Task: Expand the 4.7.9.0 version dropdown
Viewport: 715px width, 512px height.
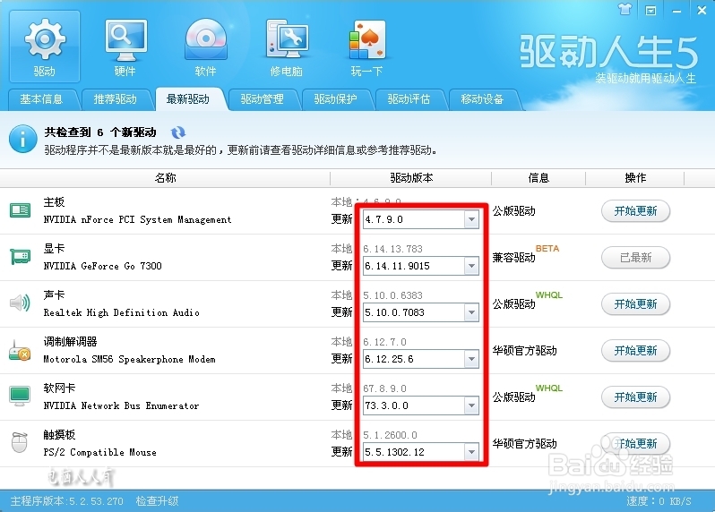Action: pyautogui.click(x=471, y=219)
